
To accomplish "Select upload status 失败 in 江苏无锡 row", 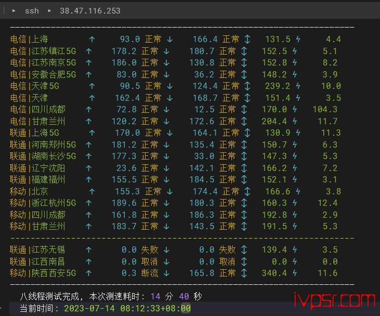I will click(150, 249).
